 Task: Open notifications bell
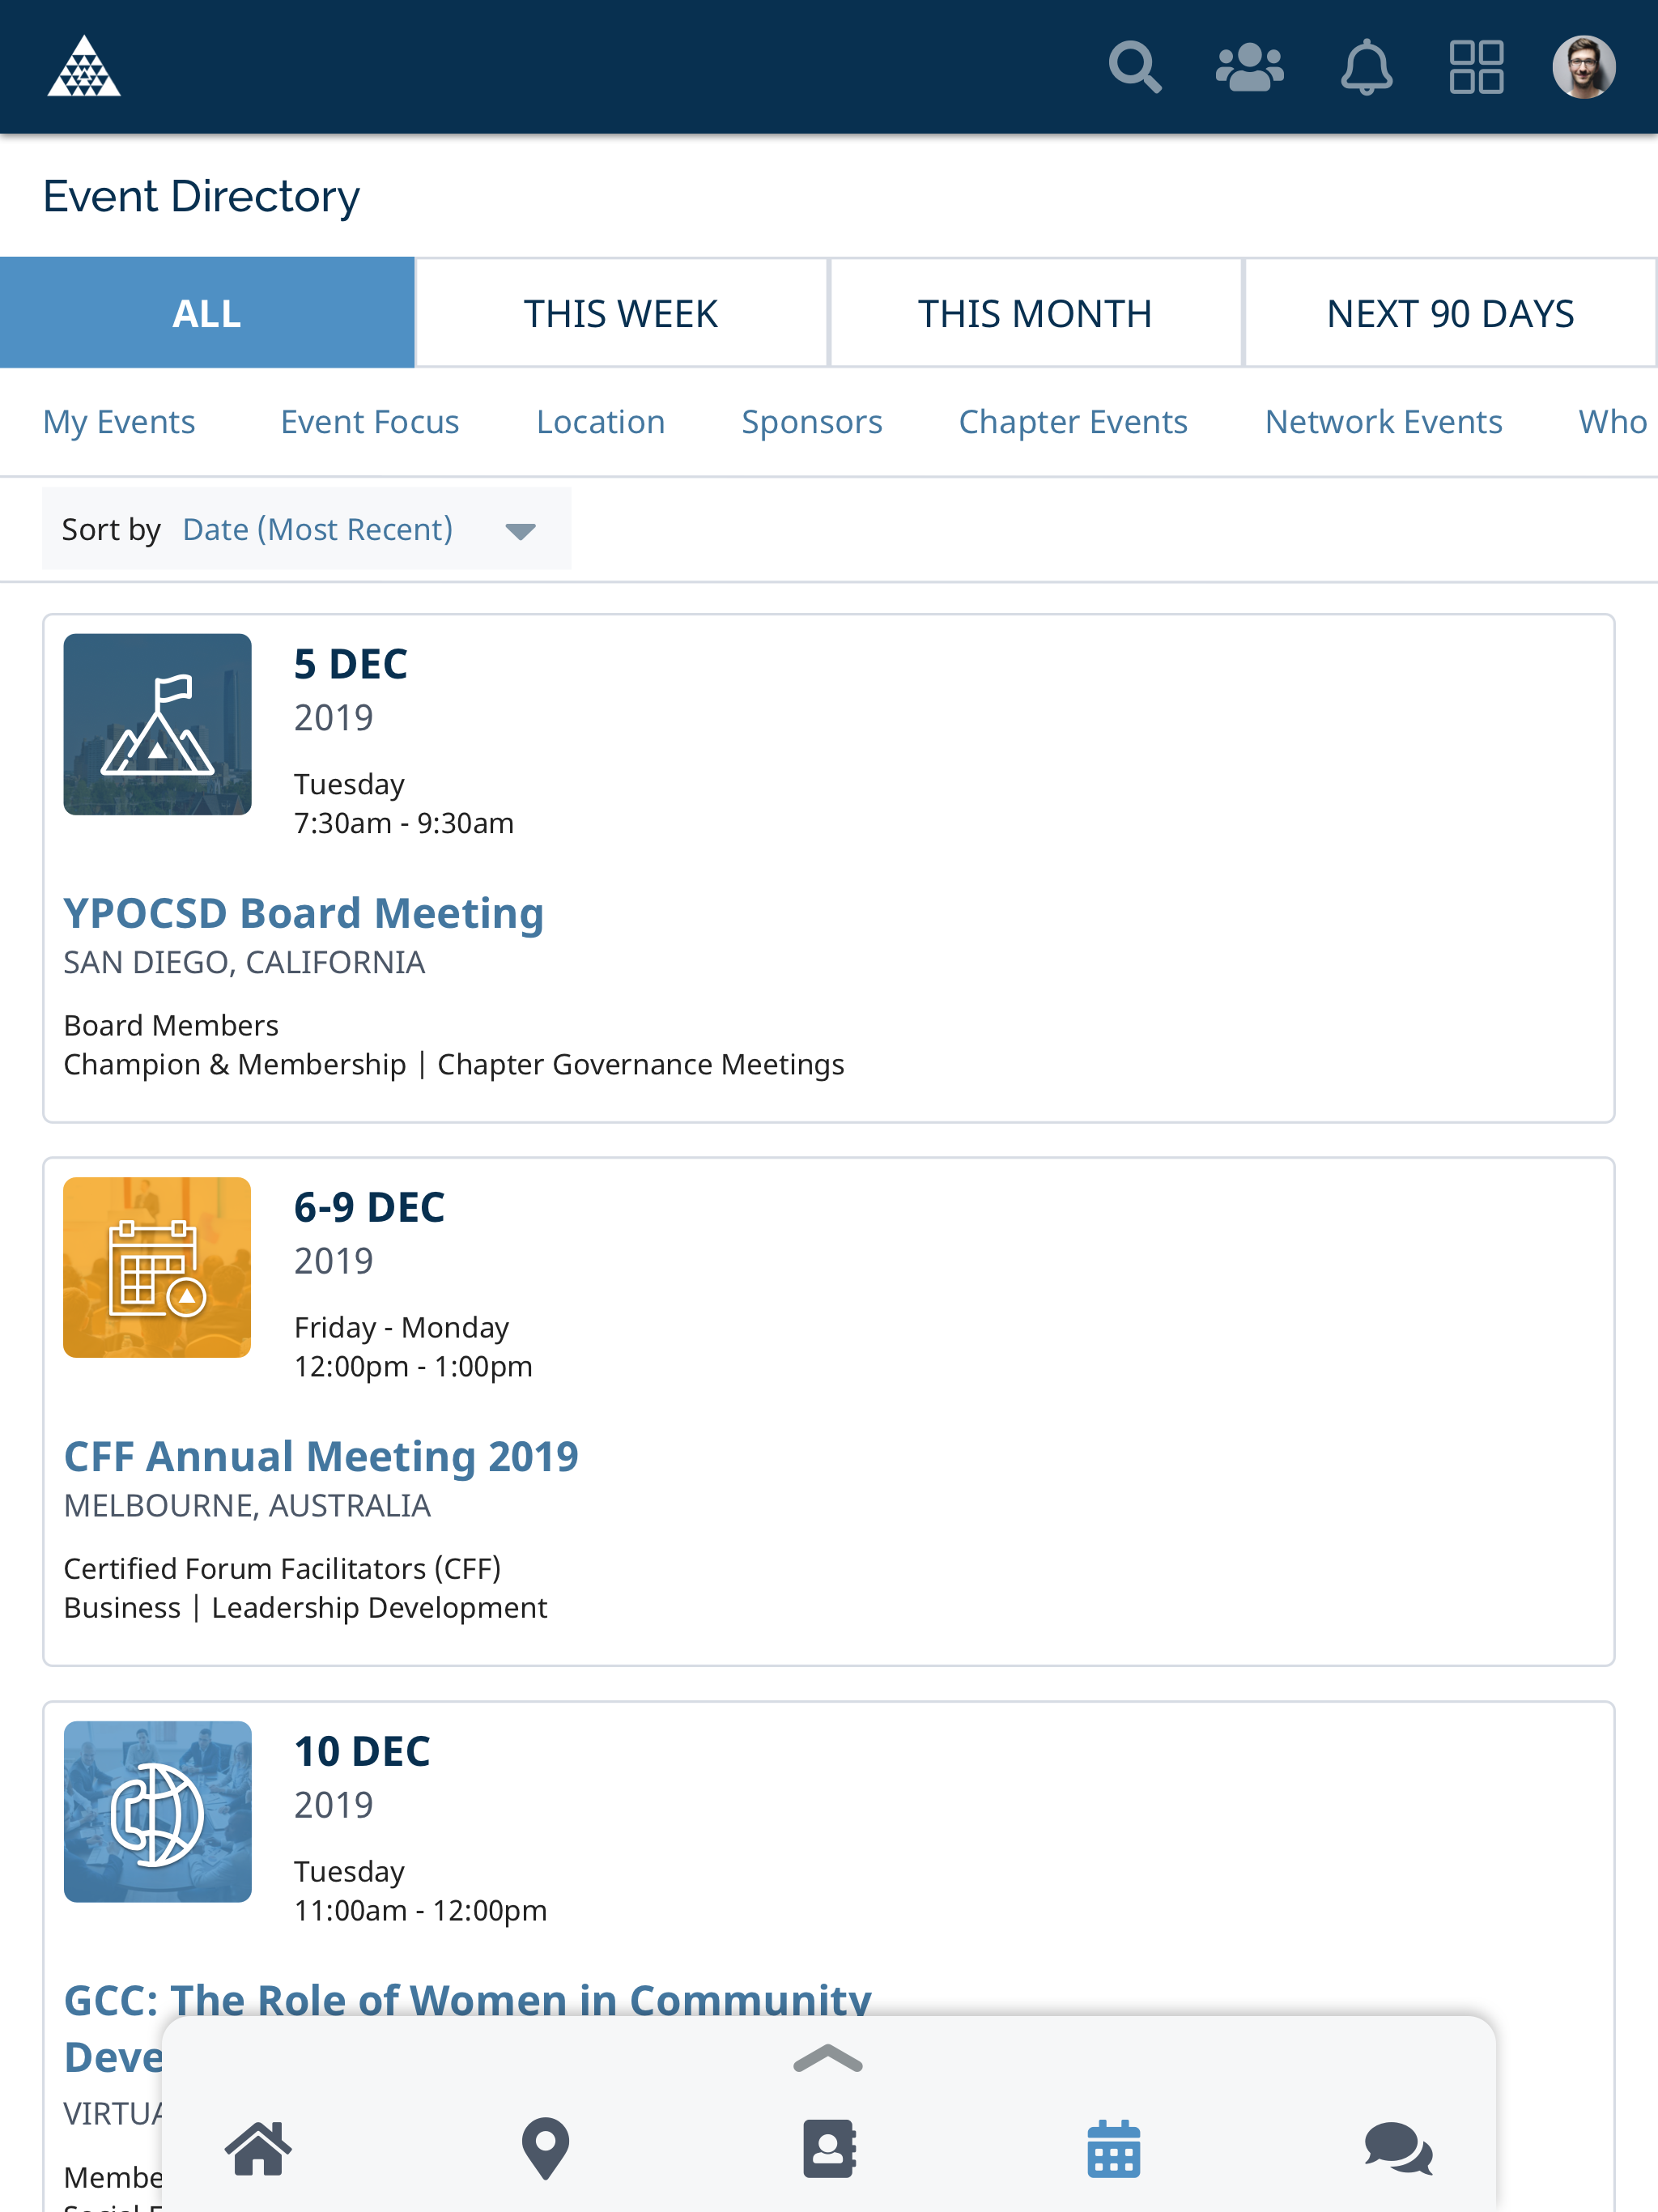point(1366,68)
